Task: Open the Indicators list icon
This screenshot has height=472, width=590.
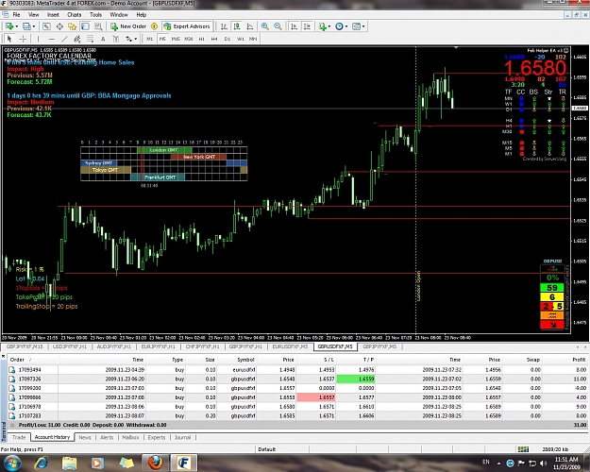Action: pyautogui.click(x=323, y=26)
